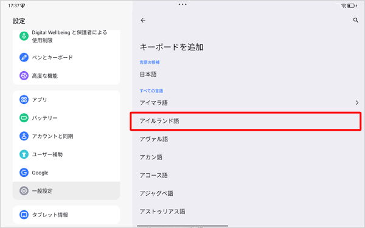Select アイルランド語 keyboard language
The image size is (365, 228).
[x=246, y=121]
